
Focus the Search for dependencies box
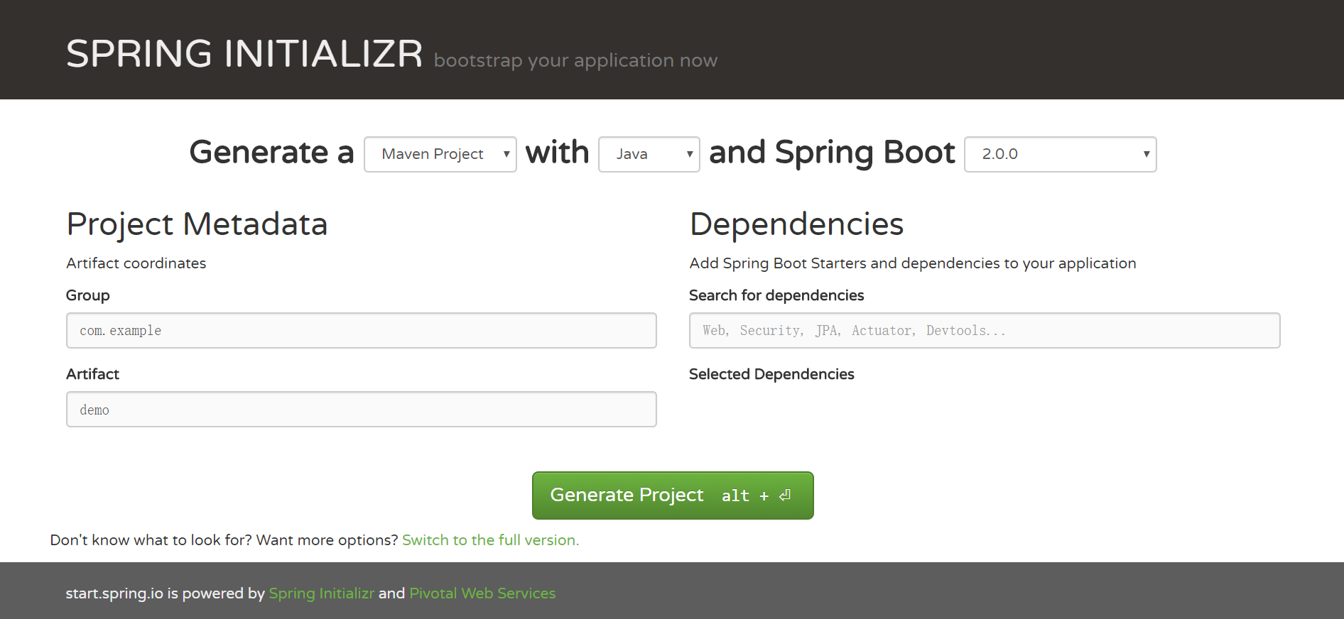pos(984,331)
